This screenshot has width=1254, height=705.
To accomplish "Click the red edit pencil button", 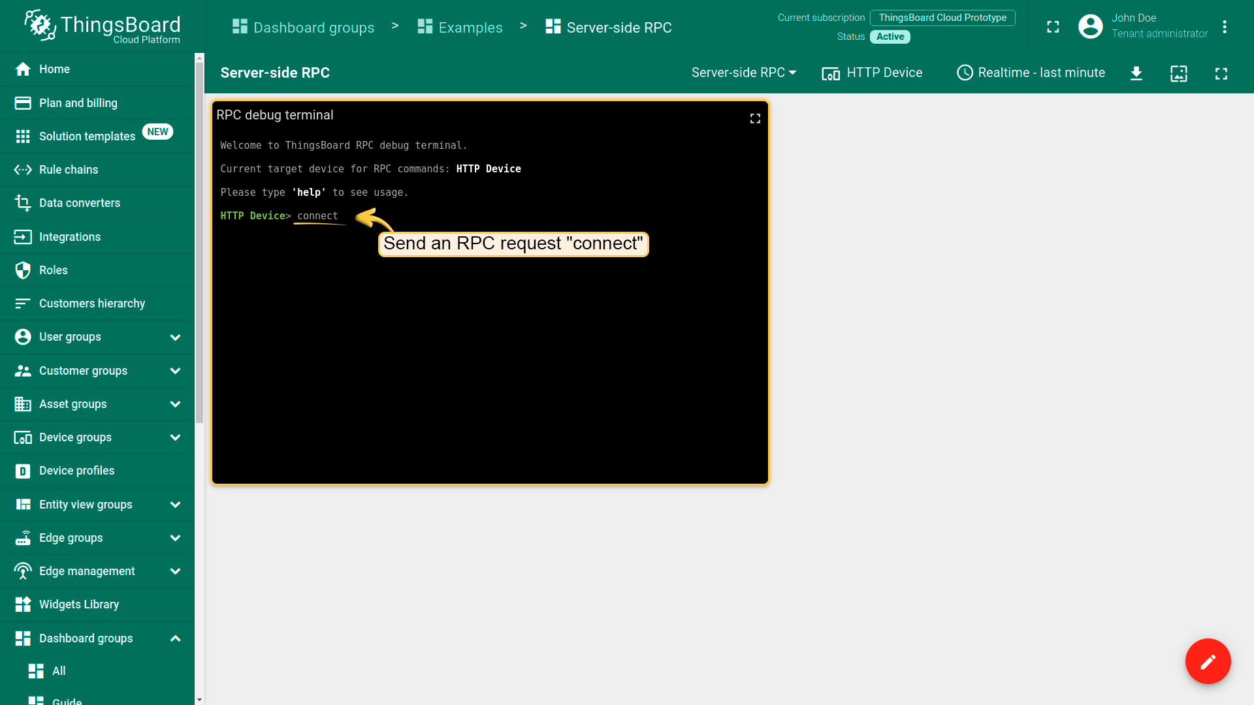I will coord(1208,661).
